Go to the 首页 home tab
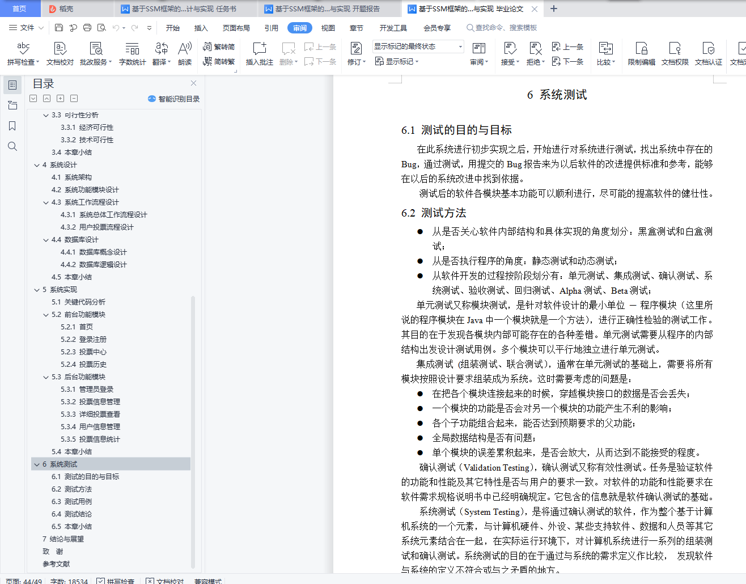746x584 pixels. [20, 9]
